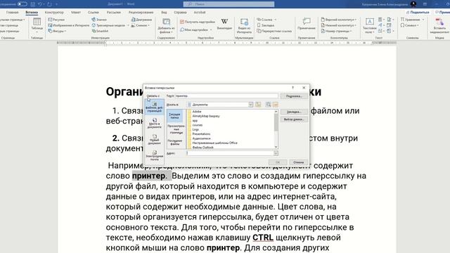Click Закладка bookmark in ribbon
Screen dimensions: 450x253
pos(266,25)
